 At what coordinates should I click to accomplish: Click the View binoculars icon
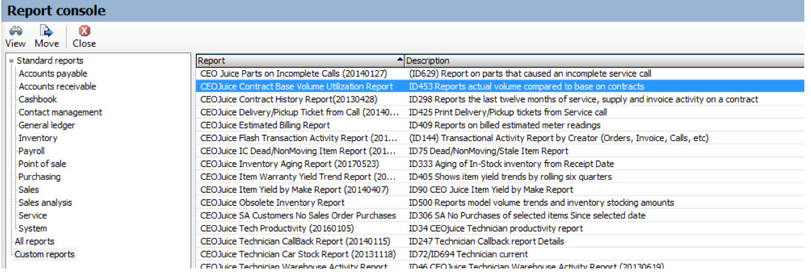[15, 31]
